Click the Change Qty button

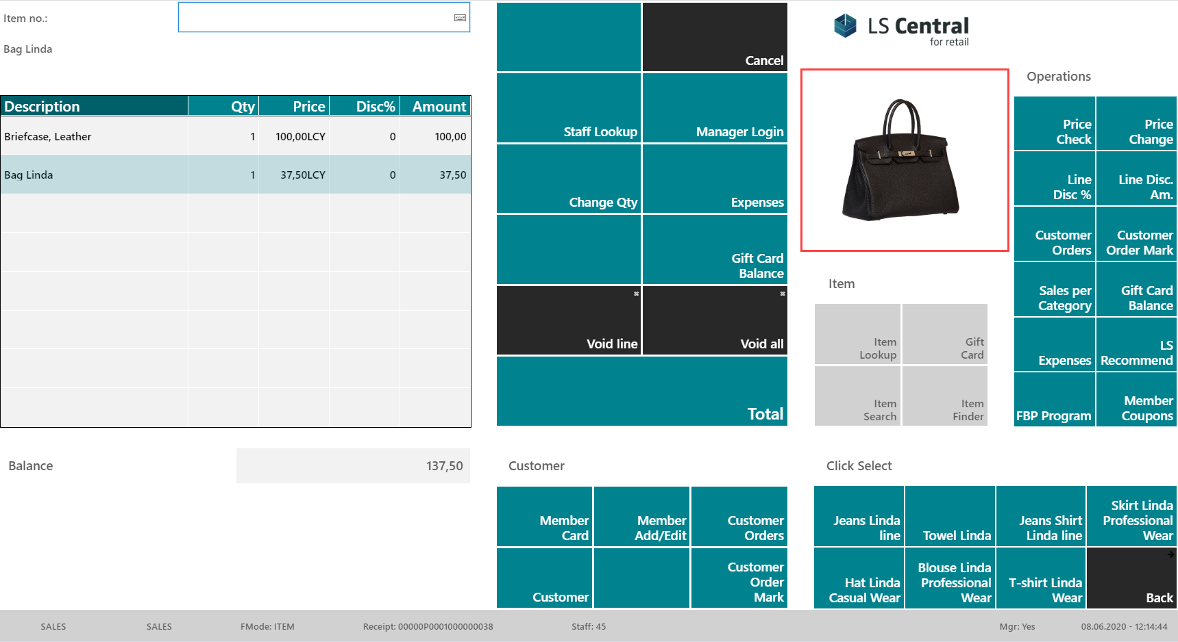click(569, 179)
